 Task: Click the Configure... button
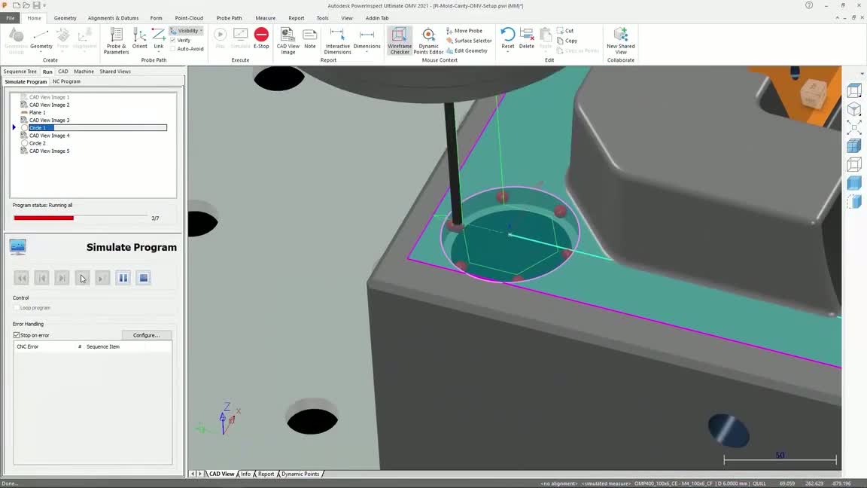point(147,335)
